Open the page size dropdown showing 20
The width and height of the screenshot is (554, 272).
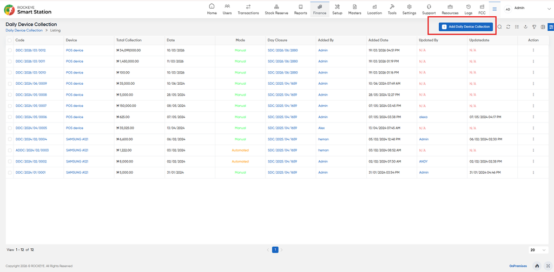[x=538, y=250]
